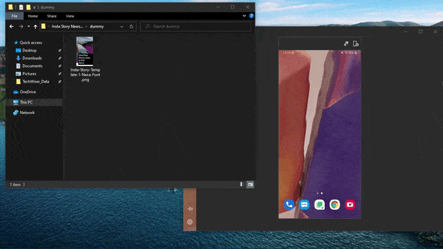The image size is (443, 249).
Task: Go forward in File Explorer
Action: (x=21, y=26)
